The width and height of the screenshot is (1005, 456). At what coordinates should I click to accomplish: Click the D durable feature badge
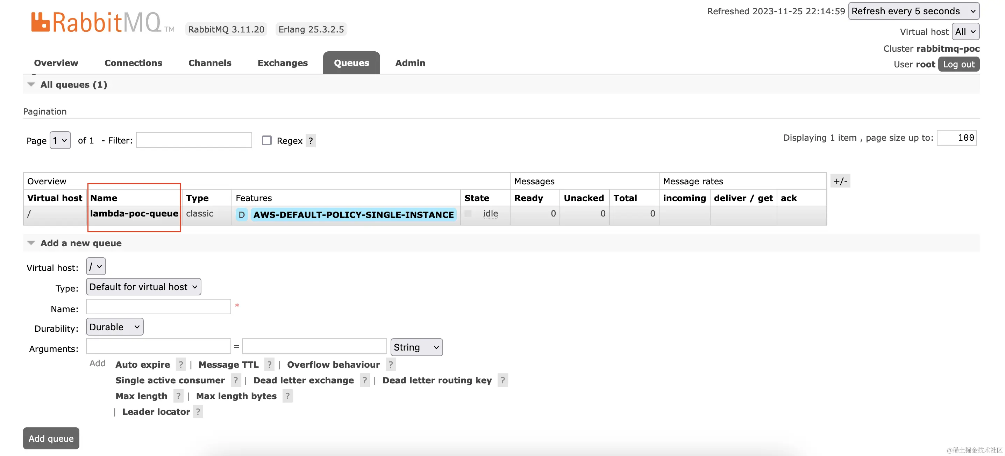pyautogui.click(x=242, y=215)
